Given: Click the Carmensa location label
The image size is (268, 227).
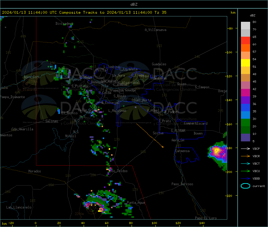Looking at the screenshot, I should (182, 151).
